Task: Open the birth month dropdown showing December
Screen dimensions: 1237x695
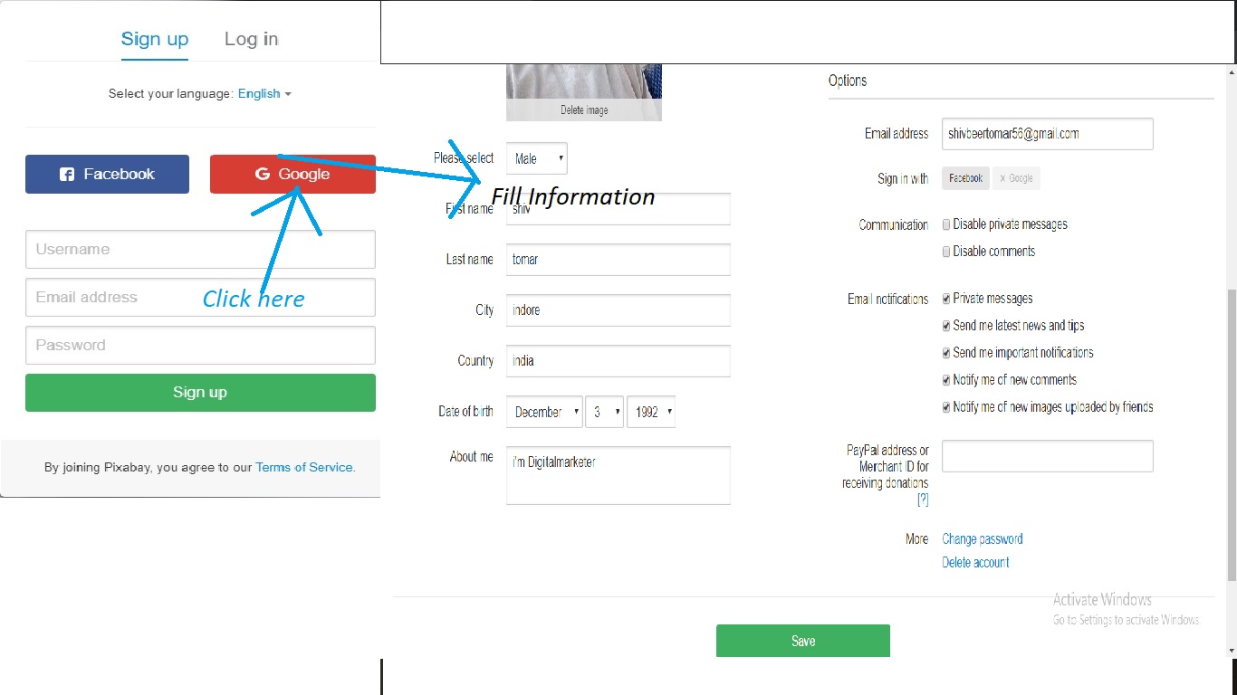Action: tap(543, 412)
